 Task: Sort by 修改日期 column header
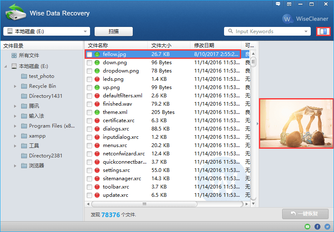click(204, 45)
